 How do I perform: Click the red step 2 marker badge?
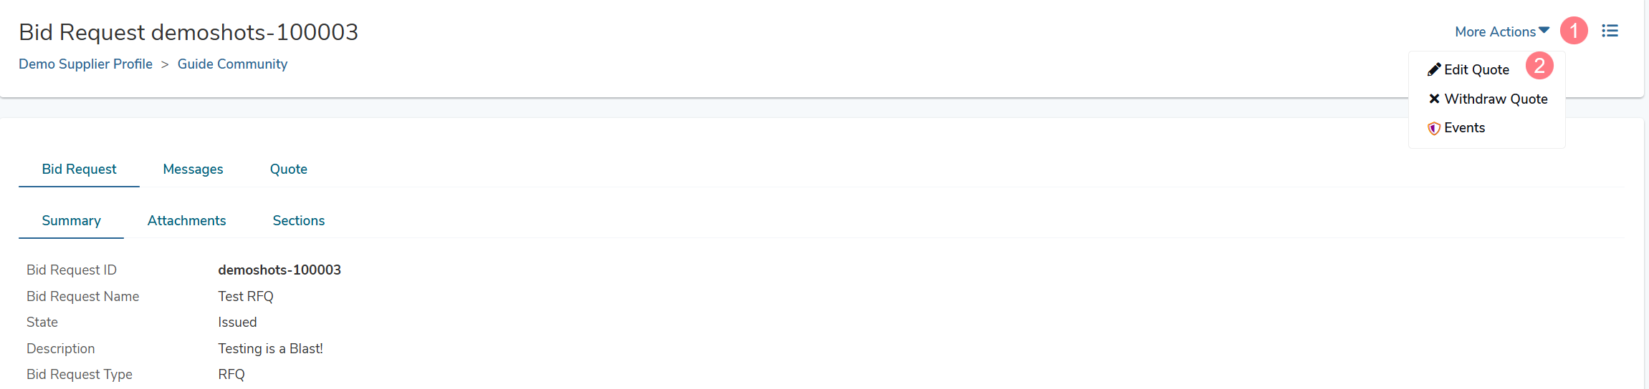(x=1539, y=66)
